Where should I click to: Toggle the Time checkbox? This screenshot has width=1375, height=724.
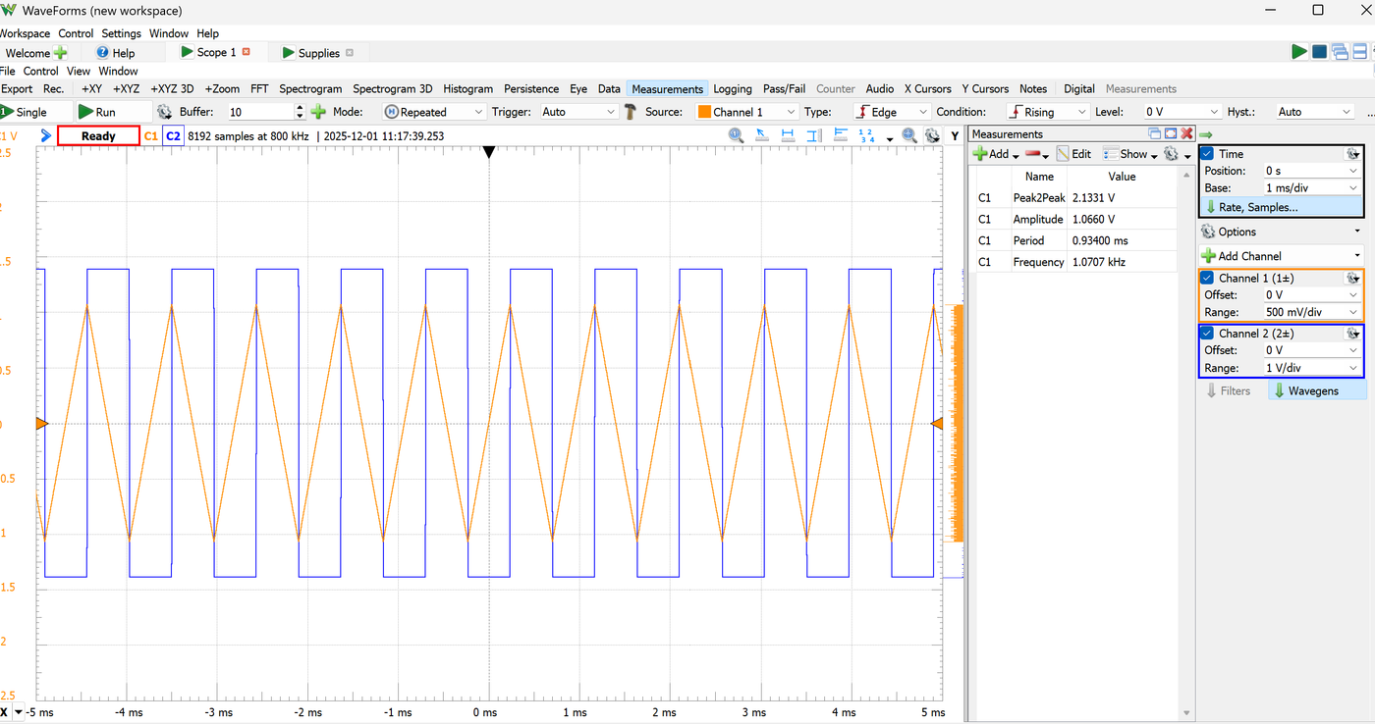coord(1208,154)
